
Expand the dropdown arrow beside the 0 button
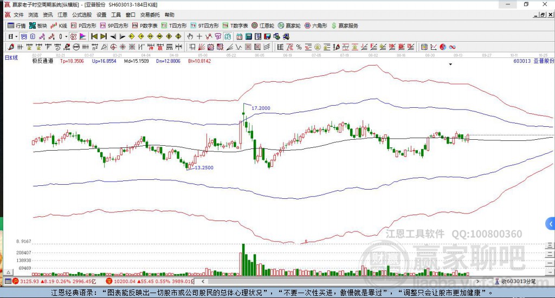pyautogui.click(x=67, y=36)
